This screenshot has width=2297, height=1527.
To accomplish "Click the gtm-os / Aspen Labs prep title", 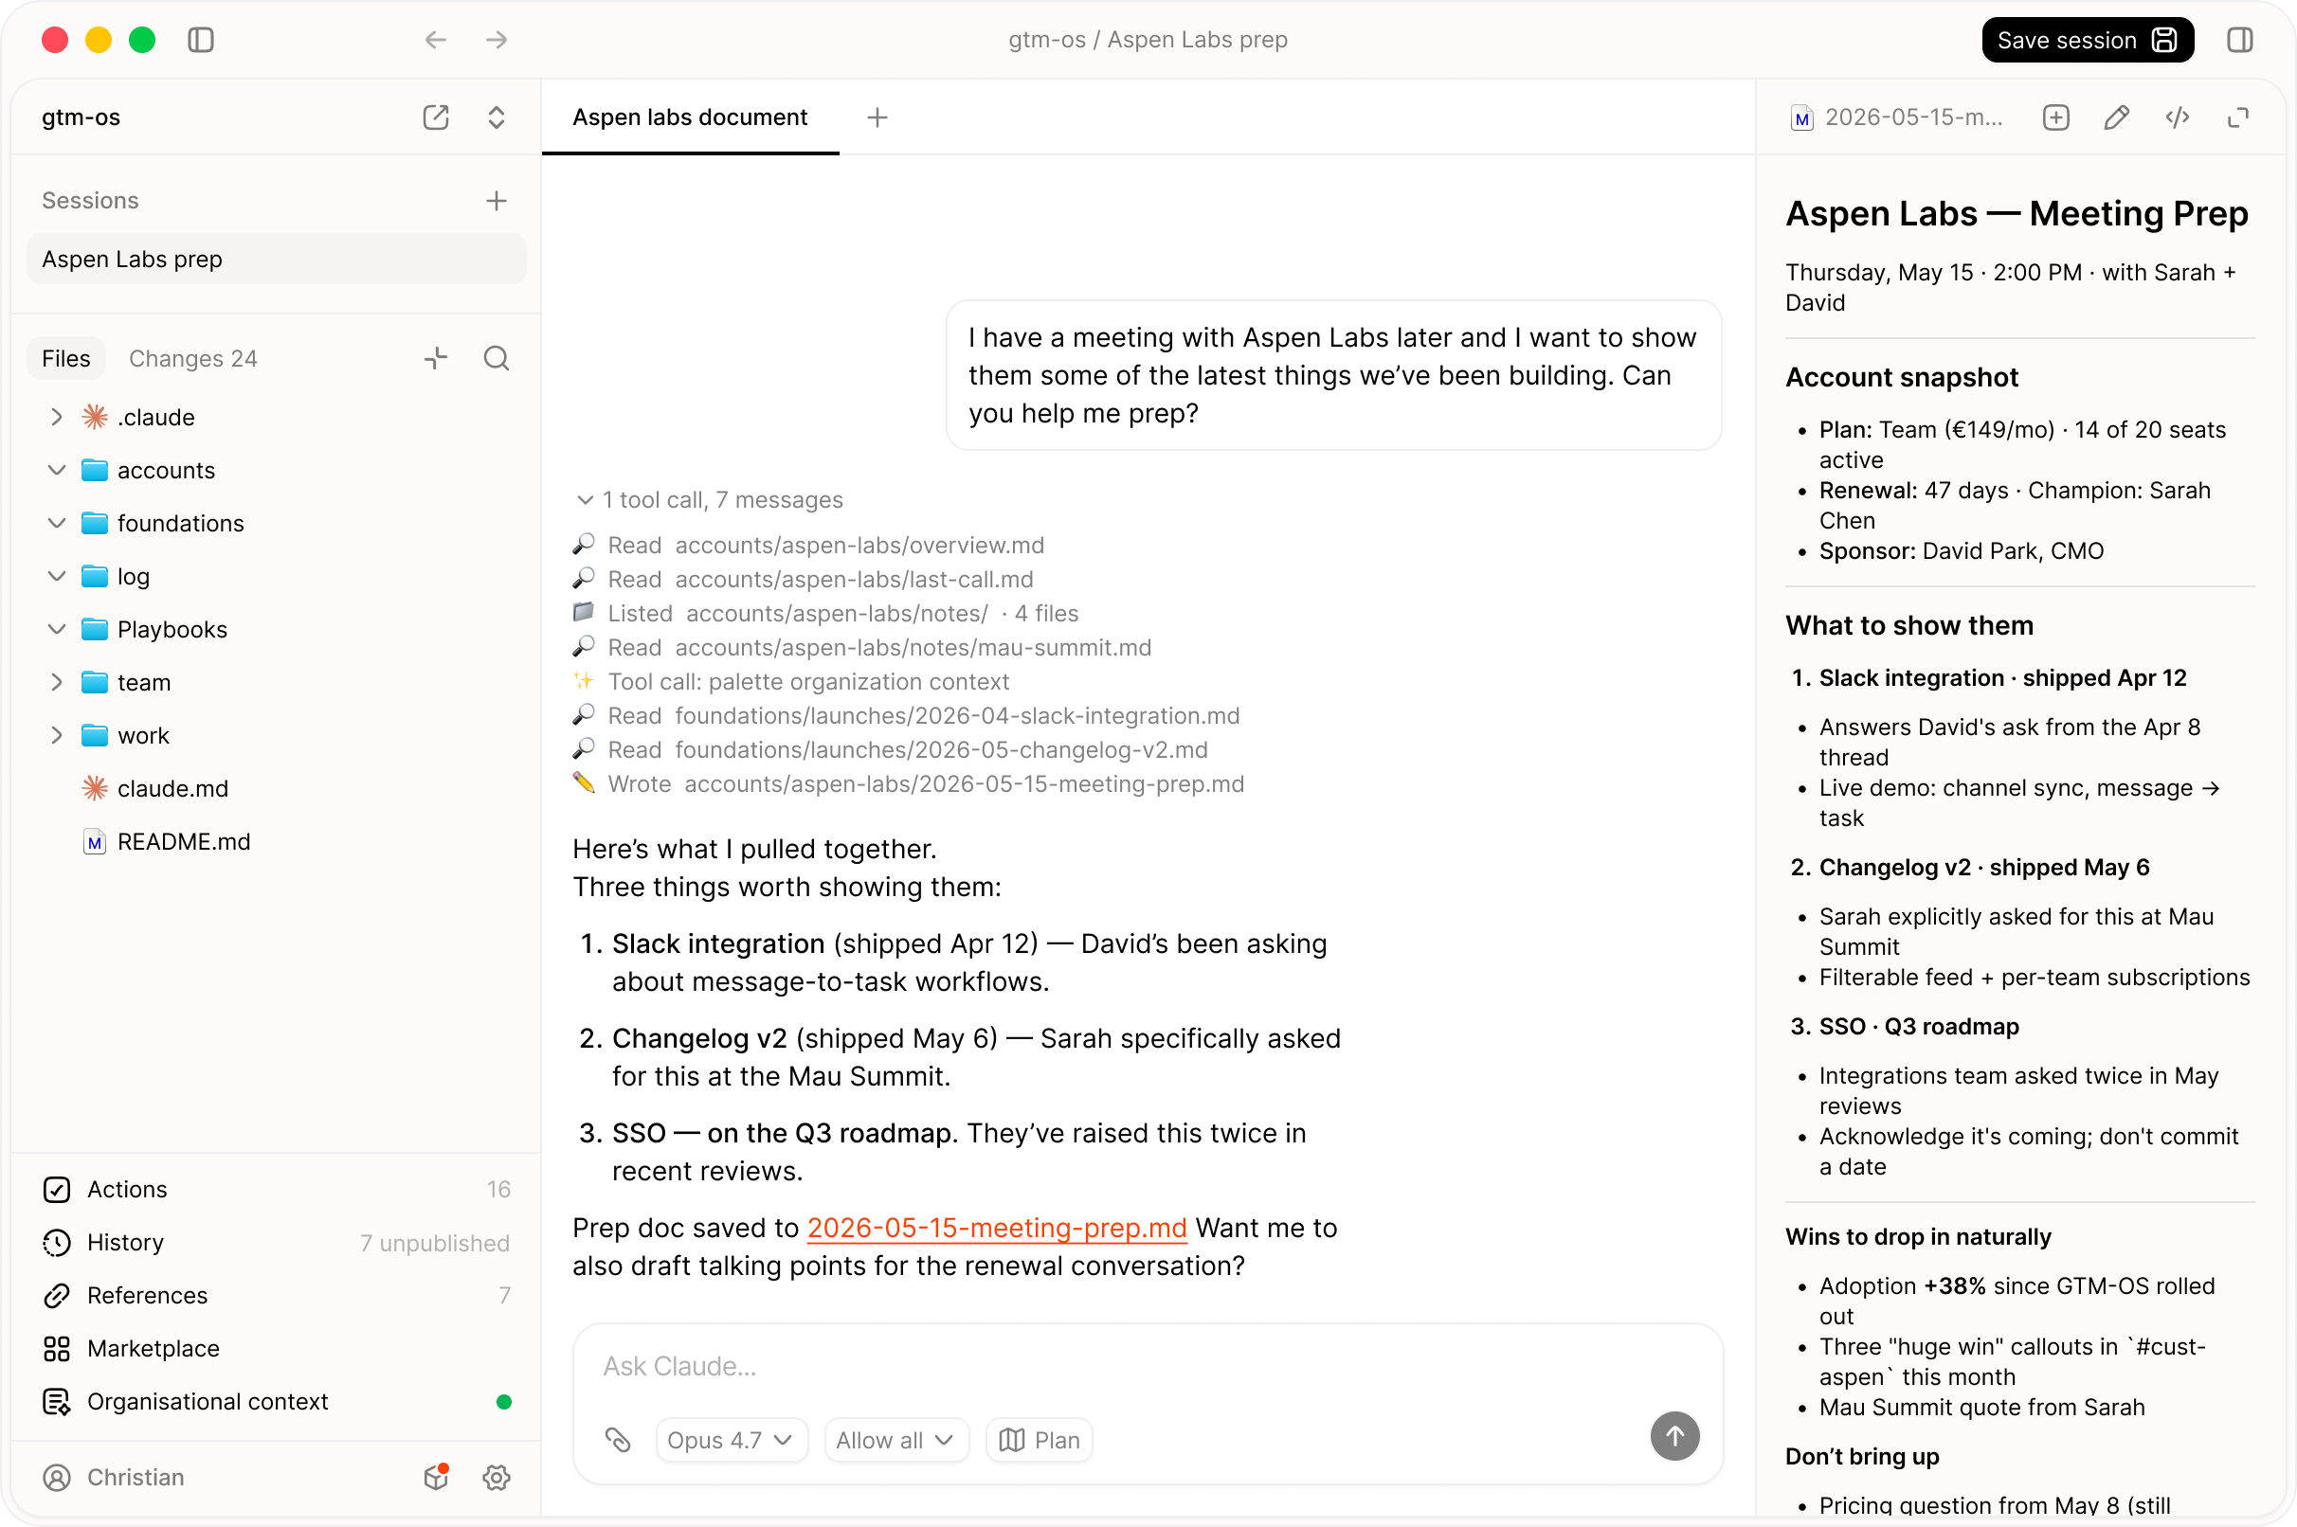I will (x=1148, y=40).
